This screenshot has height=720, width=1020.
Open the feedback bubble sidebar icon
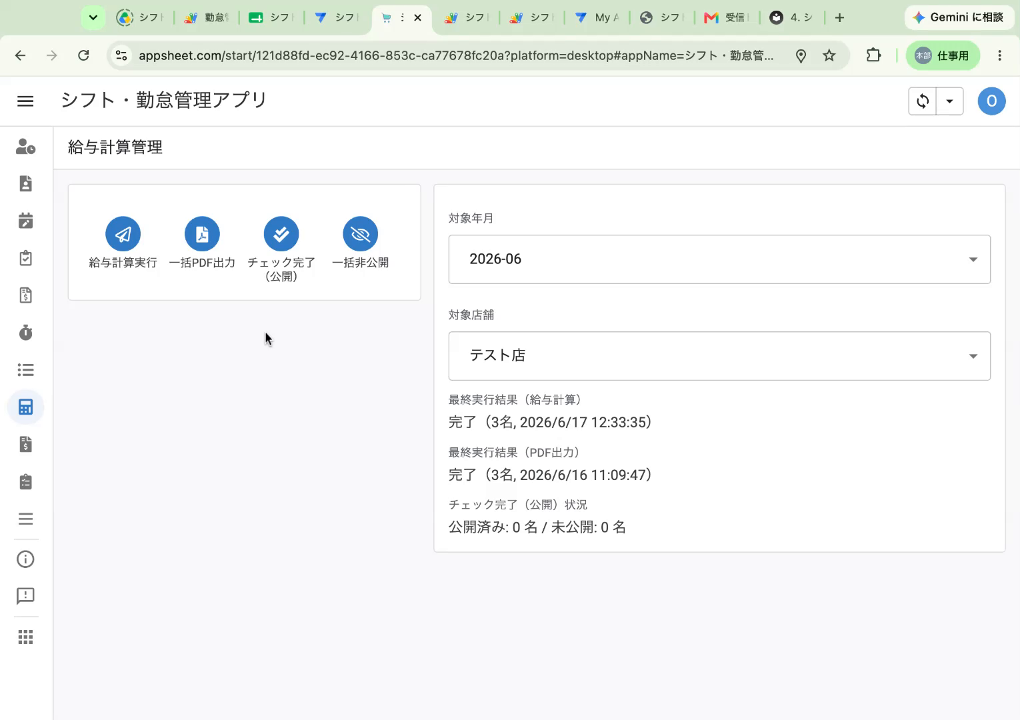pyautogui.click(x=25, y=596)
